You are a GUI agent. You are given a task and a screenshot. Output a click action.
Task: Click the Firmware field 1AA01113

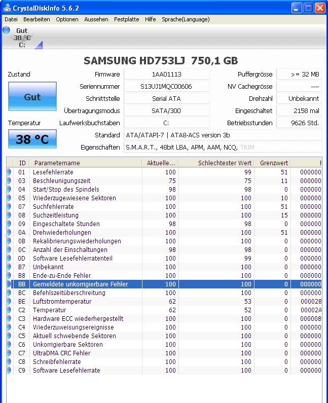pos(167,75)
